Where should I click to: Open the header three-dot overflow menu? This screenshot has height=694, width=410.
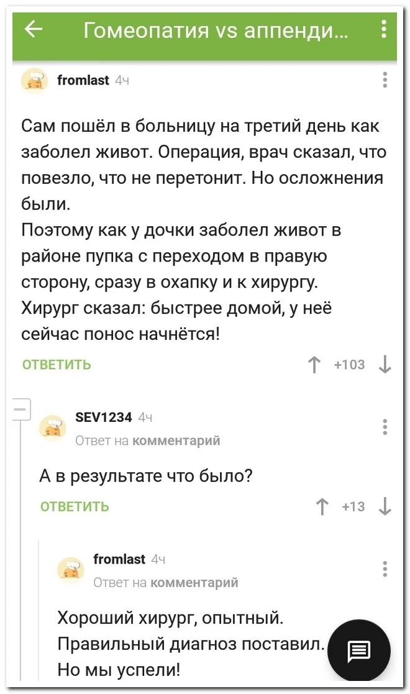coord(384,29)
